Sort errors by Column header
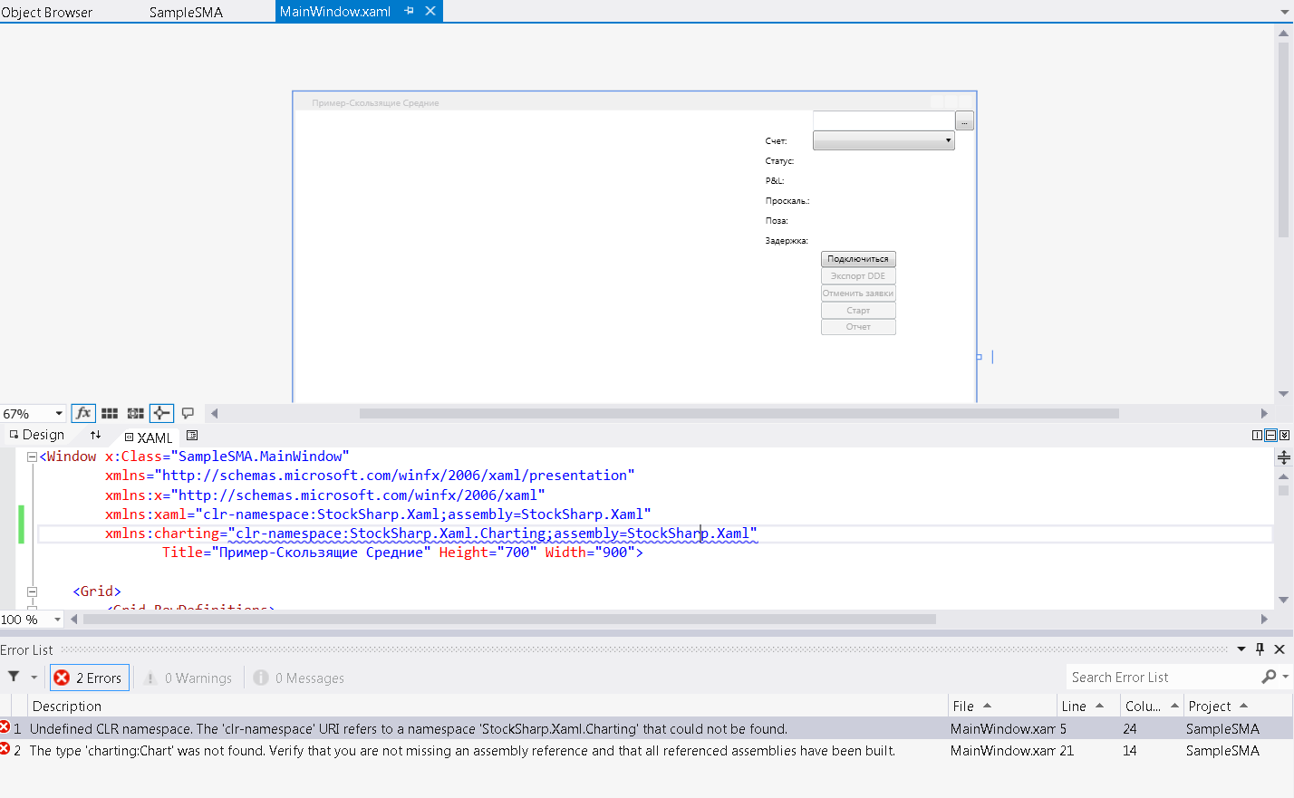Image resolution: width=1294 pixels, height=798 pixels. [x=1151, y=706]
